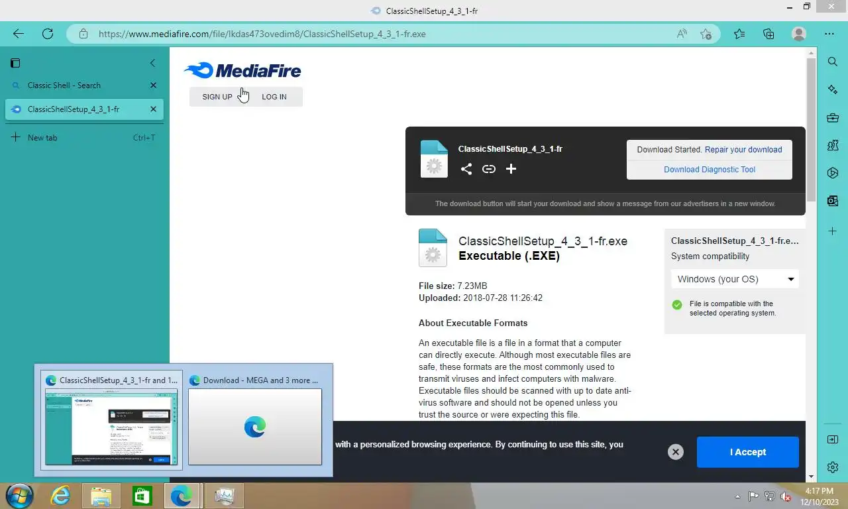This screenshot has height=509, width=848.
Task: Open Download Diagnostic Tool link
Action: pyautogui.click(x=710, y=170)
